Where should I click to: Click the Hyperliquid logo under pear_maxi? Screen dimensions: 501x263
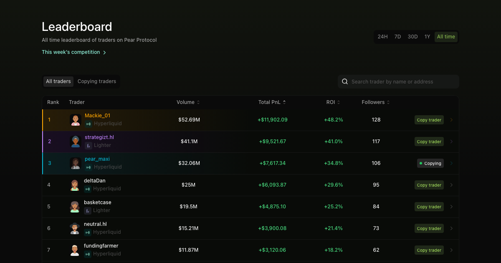89,167
